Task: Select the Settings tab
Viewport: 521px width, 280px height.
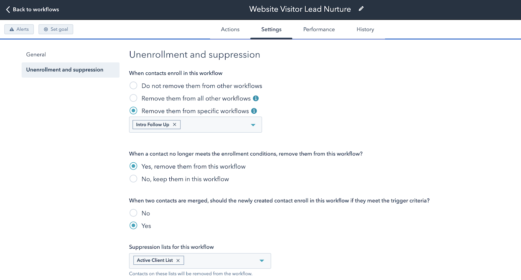Action: pyautogui.click(x=271, y=29)
